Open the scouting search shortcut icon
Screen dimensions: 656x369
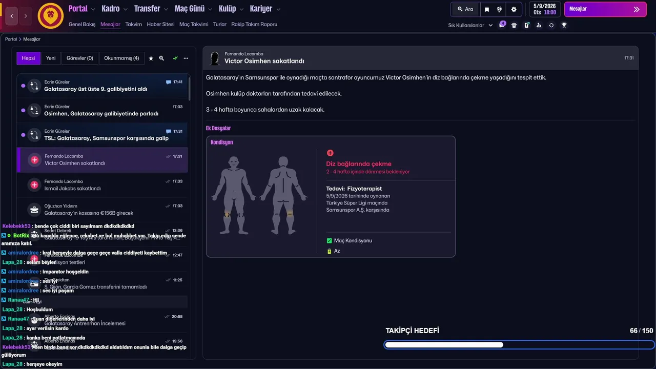[539, 25]
